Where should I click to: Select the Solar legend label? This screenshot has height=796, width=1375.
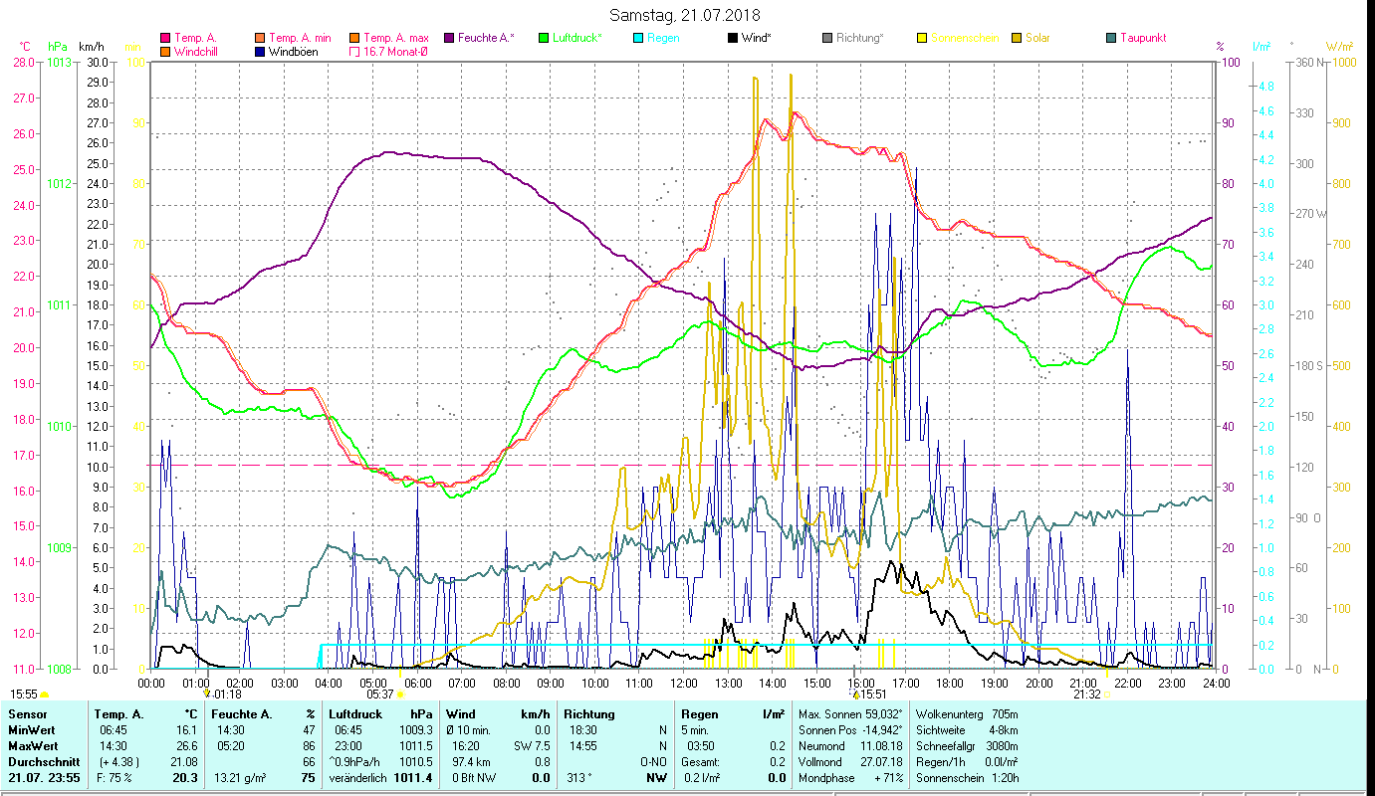pos(1037,38)
